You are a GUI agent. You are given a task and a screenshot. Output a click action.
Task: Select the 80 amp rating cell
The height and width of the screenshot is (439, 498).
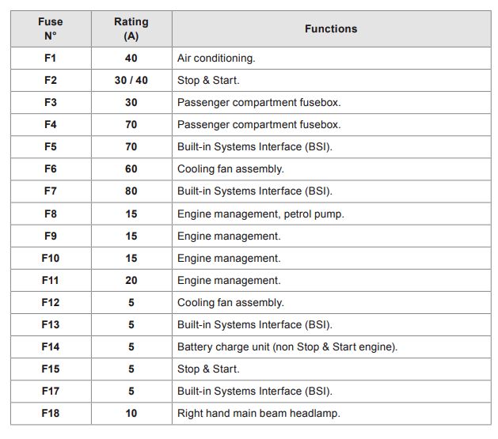point(131,191)
